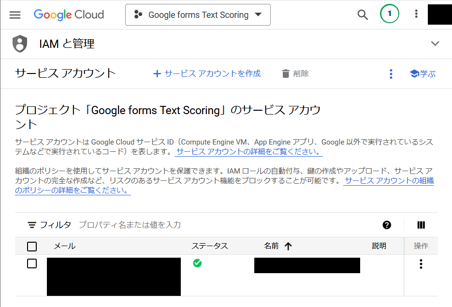The height and width of the screenshot is (307, 452).
Task: Expand the IAM と管理 section chevron
Action: point(435,44)
